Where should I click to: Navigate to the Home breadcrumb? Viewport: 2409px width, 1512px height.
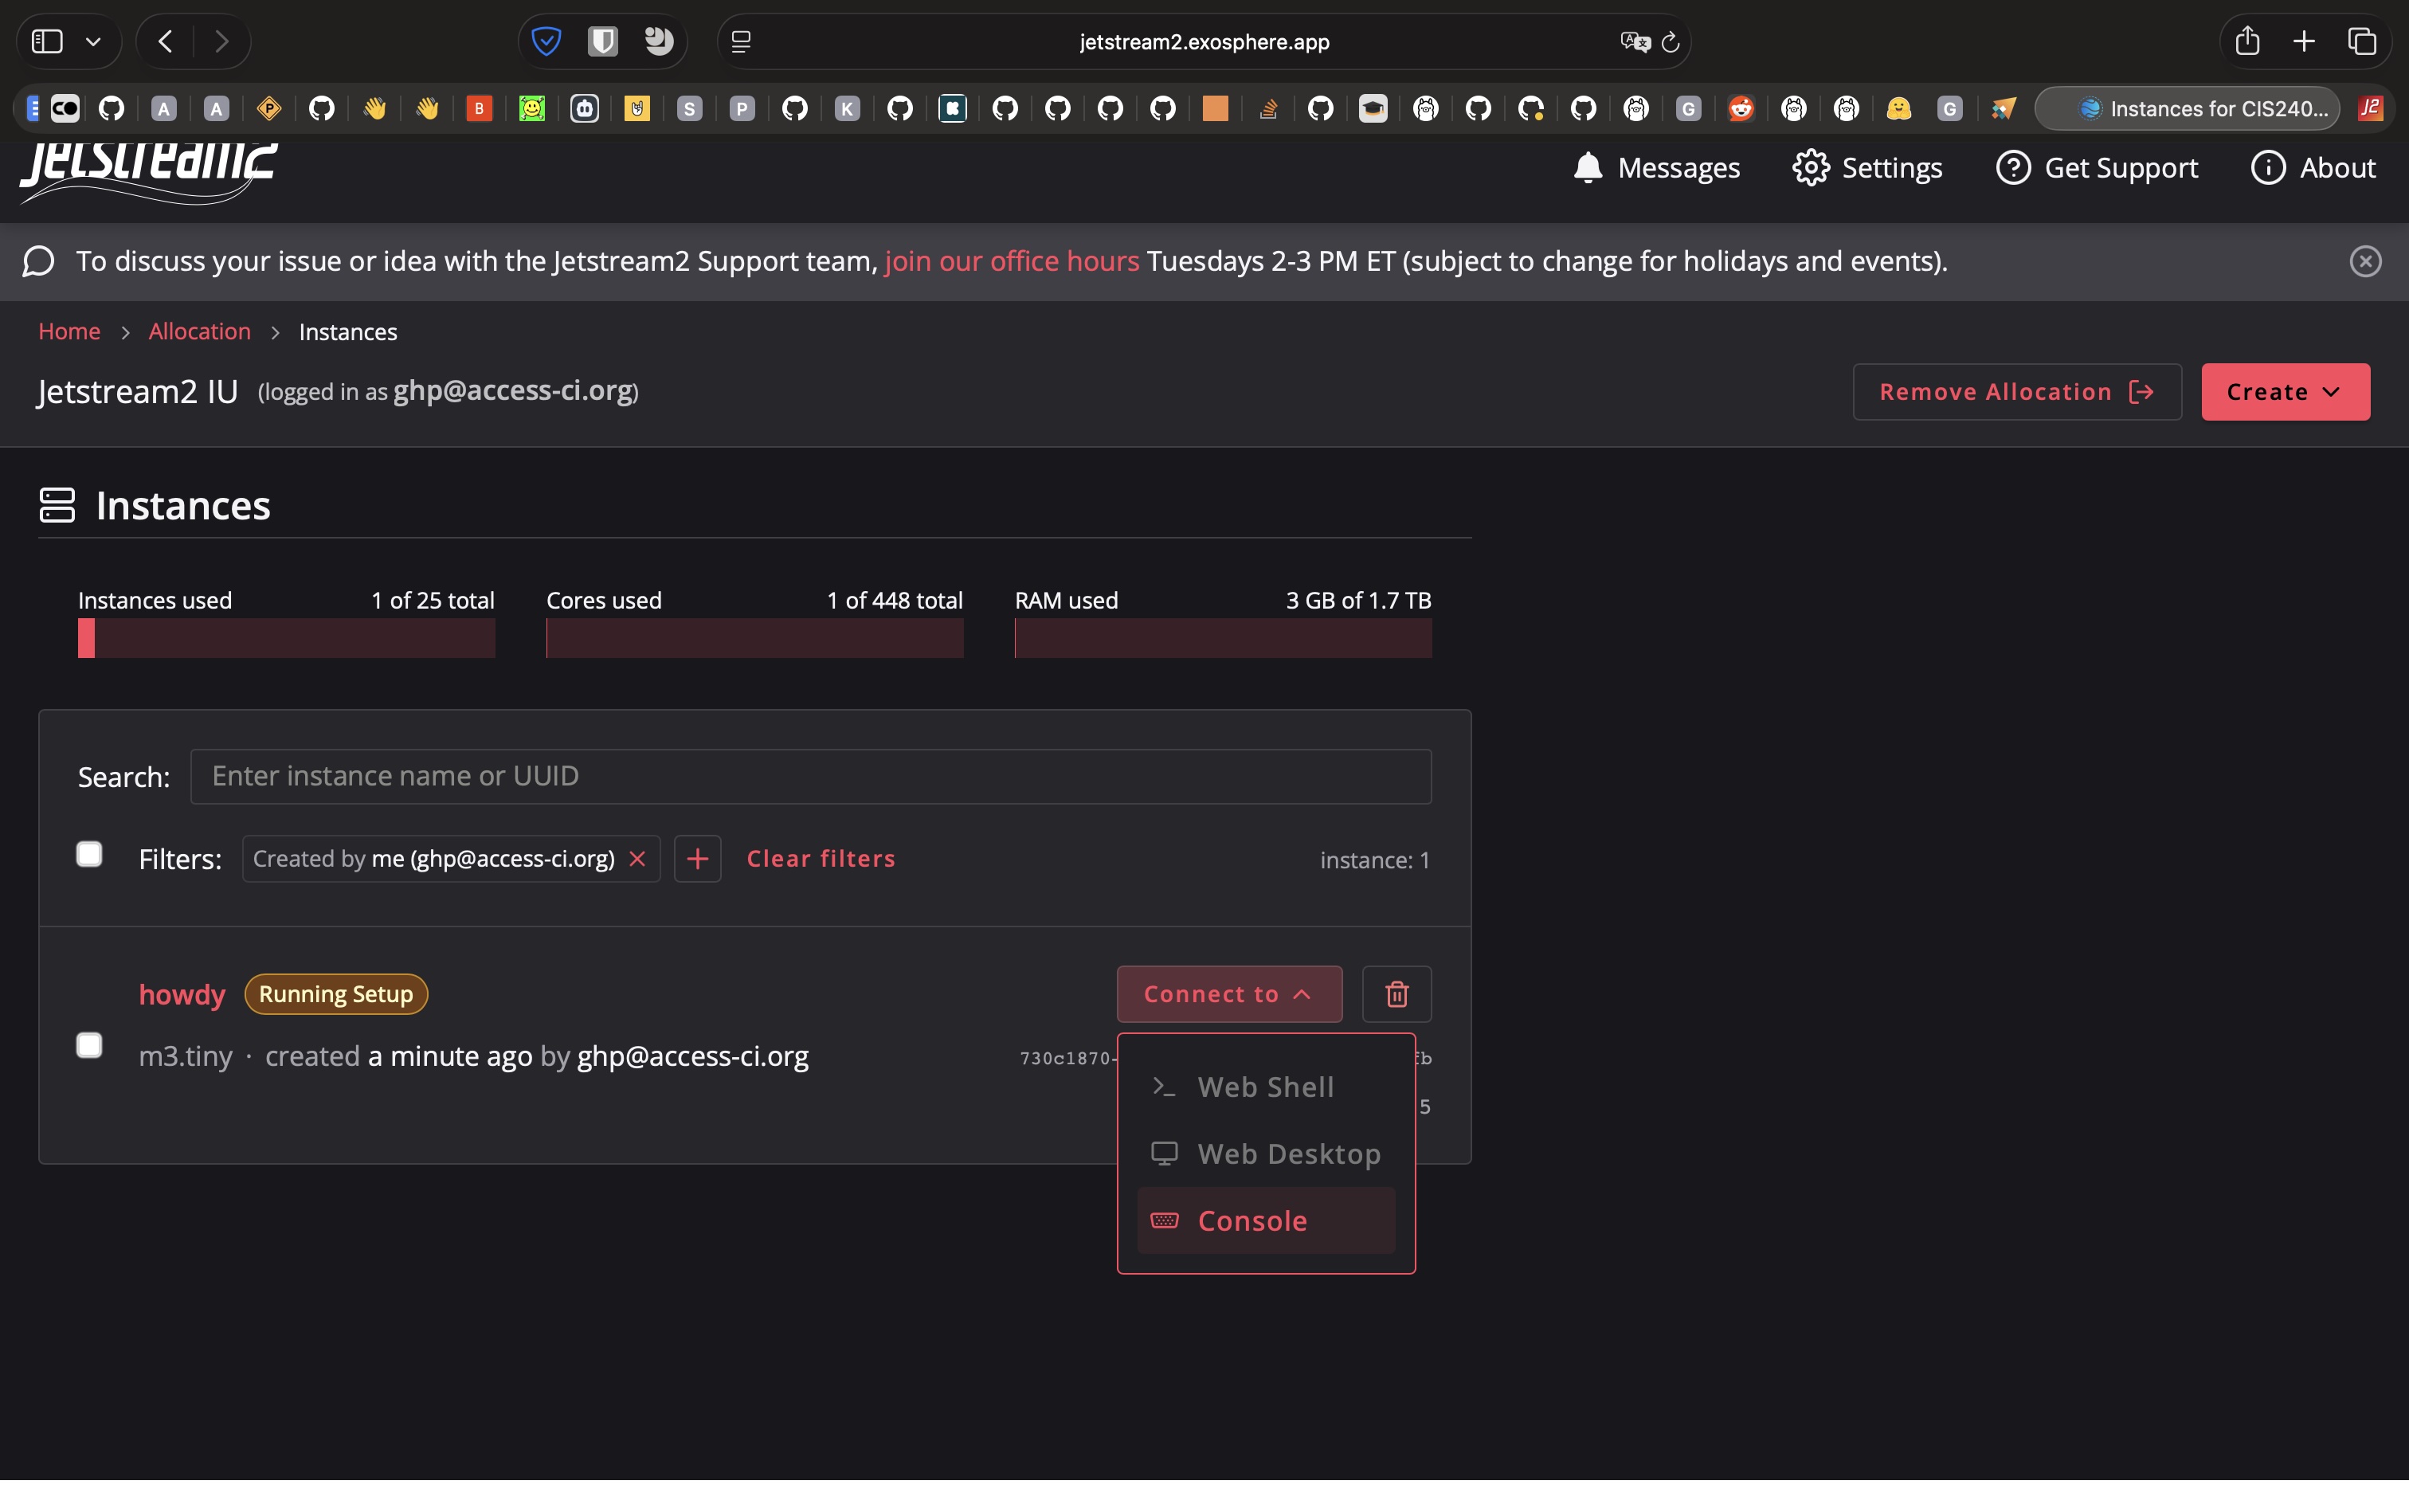click(x=69, y=331)
